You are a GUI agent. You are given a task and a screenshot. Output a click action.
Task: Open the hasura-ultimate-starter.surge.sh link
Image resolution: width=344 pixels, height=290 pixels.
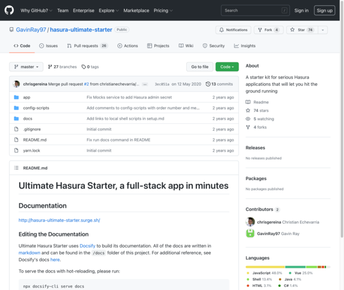[x=59, y=221]
